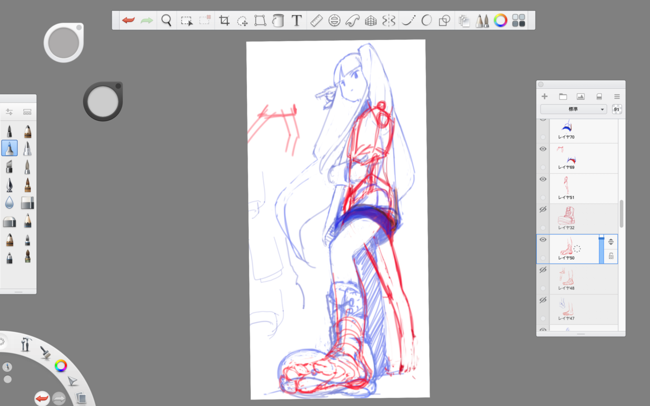Select the Quick Transform lasso-move tool
Screen dimensions: 650x406
(243, 21)
